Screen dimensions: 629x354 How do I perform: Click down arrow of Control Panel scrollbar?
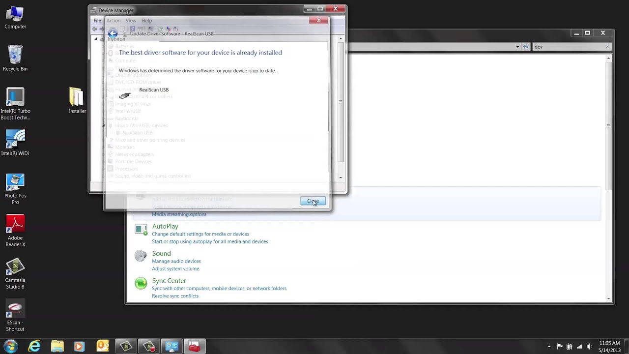608,298
